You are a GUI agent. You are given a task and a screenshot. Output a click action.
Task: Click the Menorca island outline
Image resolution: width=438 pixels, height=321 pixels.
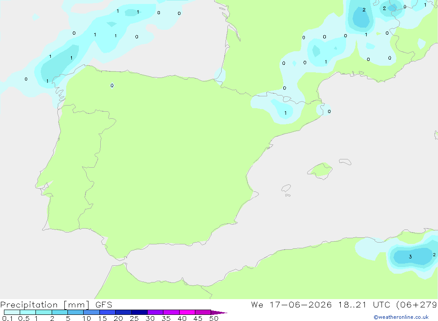(345, 162)
